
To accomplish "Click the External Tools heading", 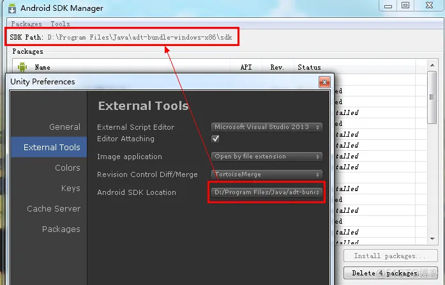I will click(143, 106).
